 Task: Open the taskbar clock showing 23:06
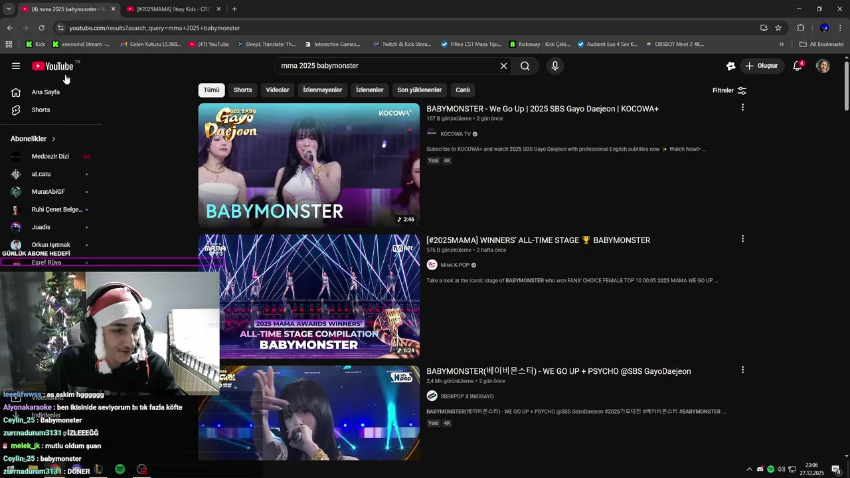click(811, 469)
